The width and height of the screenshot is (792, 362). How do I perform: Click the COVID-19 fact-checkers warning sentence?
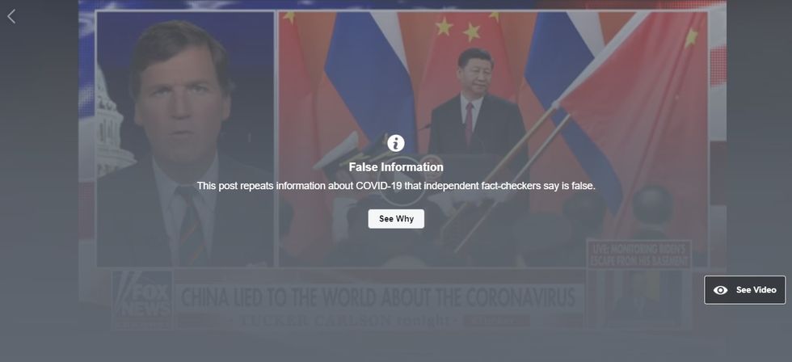pos(396,186)
